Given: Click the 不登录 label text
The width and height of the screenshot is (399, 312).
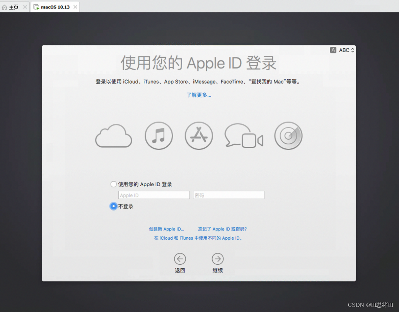Looking at the screenshot, I should (126, 206).
